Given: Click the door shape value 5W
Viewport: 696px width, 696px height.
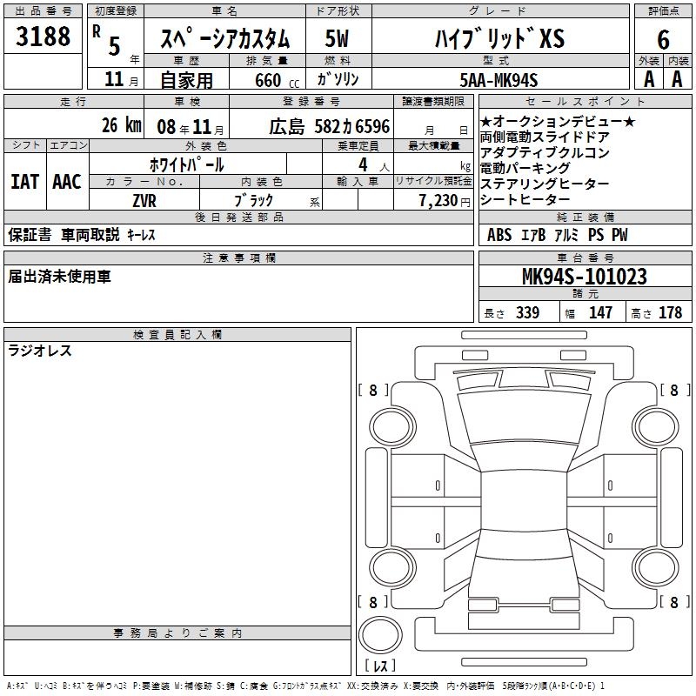Looking at the screenshot, I should pos(337,38).
